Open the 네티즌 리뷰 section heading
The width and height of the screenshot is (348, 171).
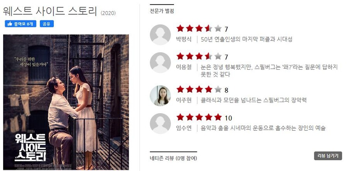[x=173, y=158]
